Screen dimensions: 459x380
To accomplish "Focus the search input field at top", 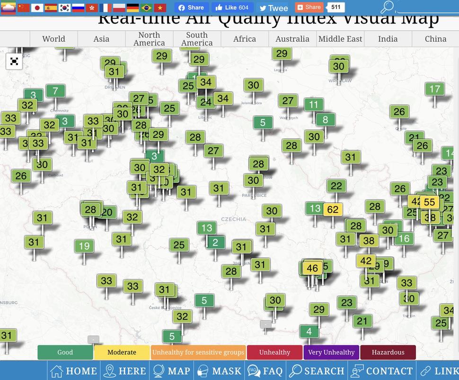I will (427, 7).
